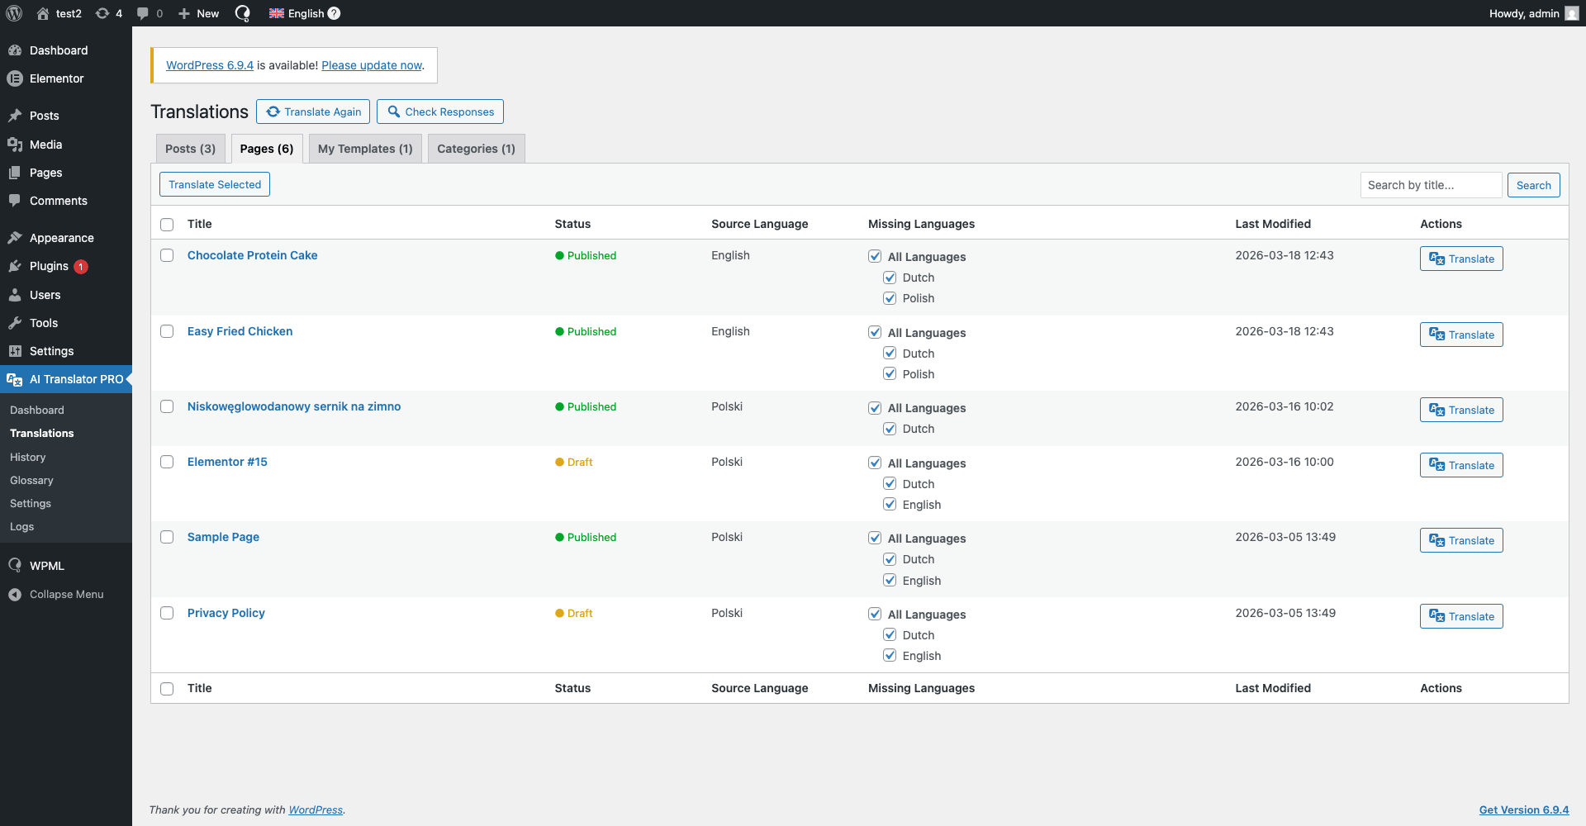Screen dimensions: 1586x826
Task: Open the updates icon in admin bar
Action: click(102, 13)
